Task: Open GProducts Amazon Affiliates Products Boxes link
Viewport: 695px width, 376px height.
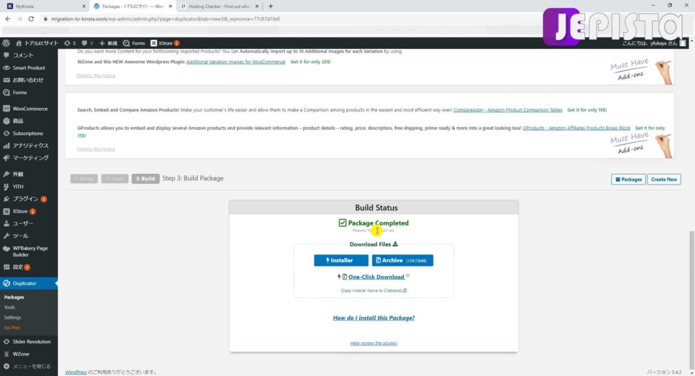Action: coord(576,128)
